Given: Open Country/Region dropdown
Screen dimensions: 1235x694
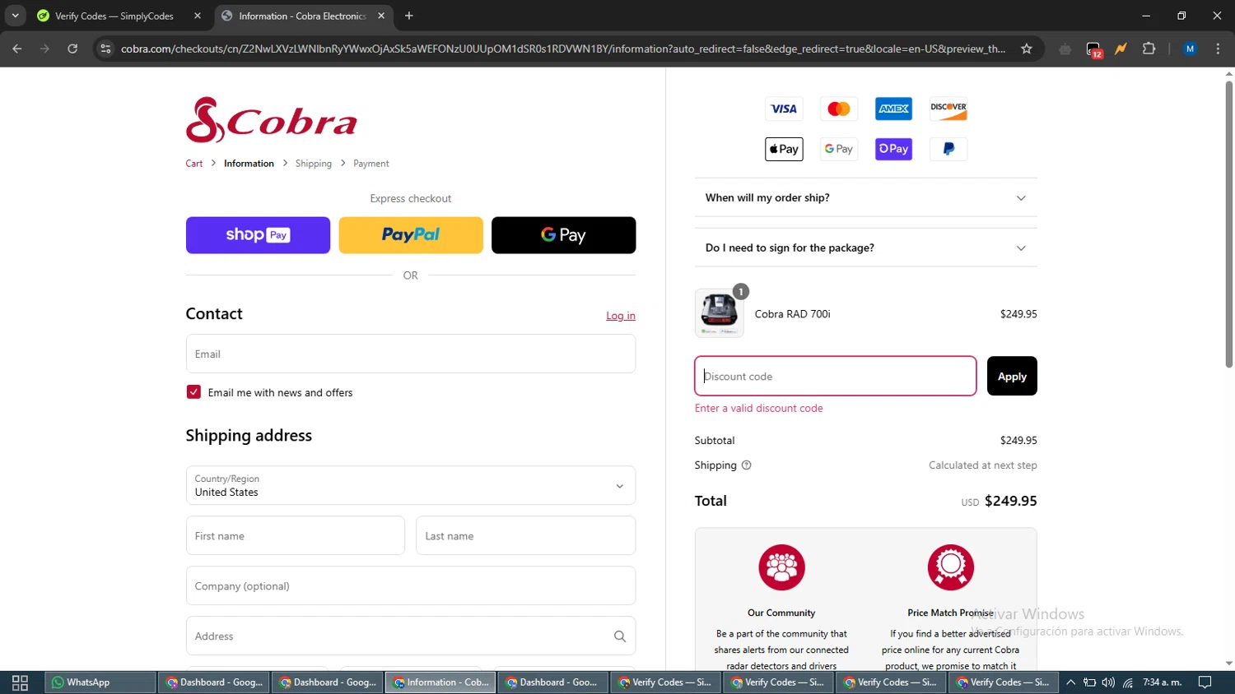Looking at the screenshot, I should (411, 485).
